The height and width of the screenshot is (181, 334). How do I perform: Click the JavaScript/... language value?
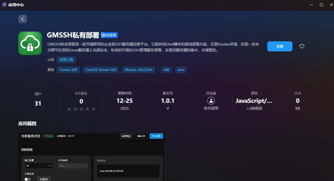coord(254,101)
